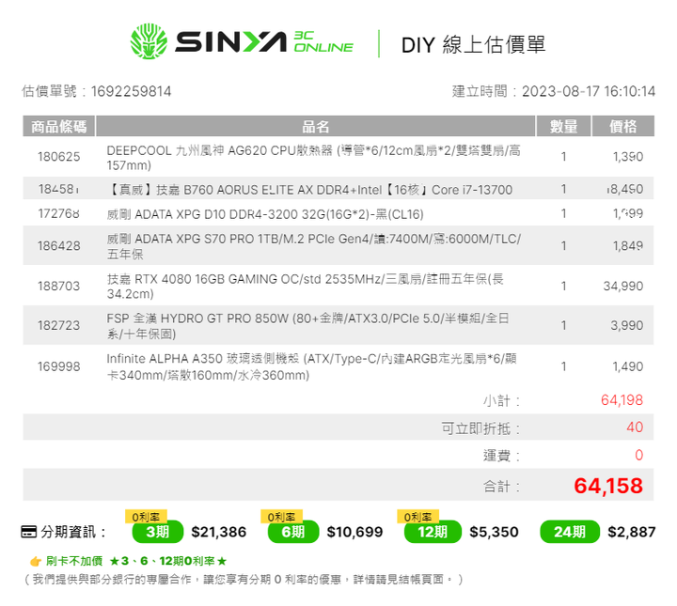The image size is (677, 606).
Task: Click the Infinite ALPHA A350 case product name
Action: tap(312, 366)
